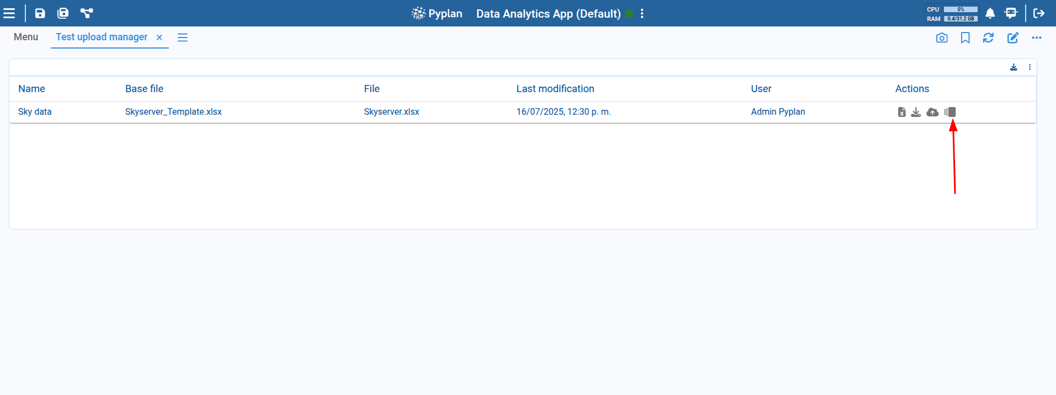The height and width of the screenshot is (395, 1056).
Task: Close the Test upload manager tab
Action: pos(159,38)
